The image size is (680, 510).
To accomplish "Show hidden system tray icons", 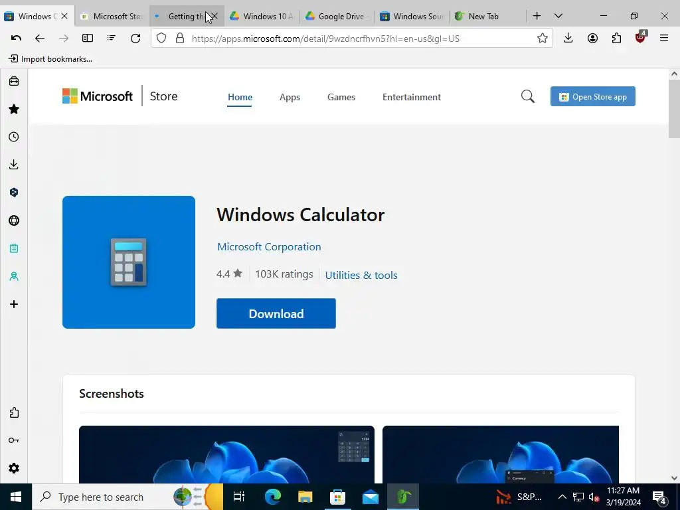I will (562, 497).
